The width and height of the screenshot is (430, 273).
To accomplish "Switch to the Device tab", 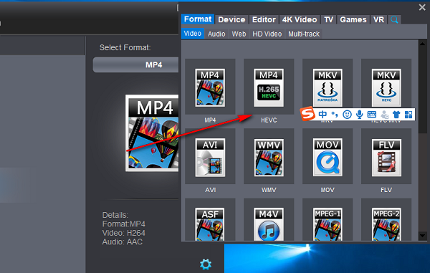I will pyautogui.click(x=231, y=20).
